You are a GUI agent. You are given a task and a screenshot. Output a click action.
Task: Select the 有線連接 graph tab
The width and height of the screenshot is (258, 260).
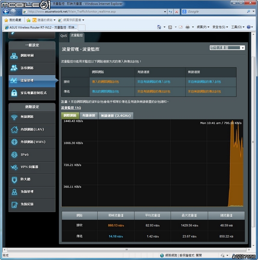click(x=89, y=116)
